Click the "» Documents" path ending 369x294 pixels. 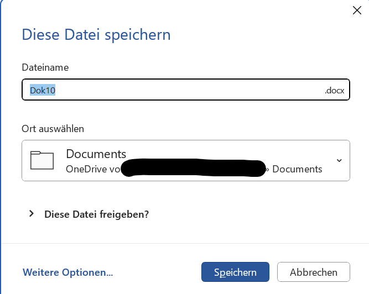(x=294, y=169)
